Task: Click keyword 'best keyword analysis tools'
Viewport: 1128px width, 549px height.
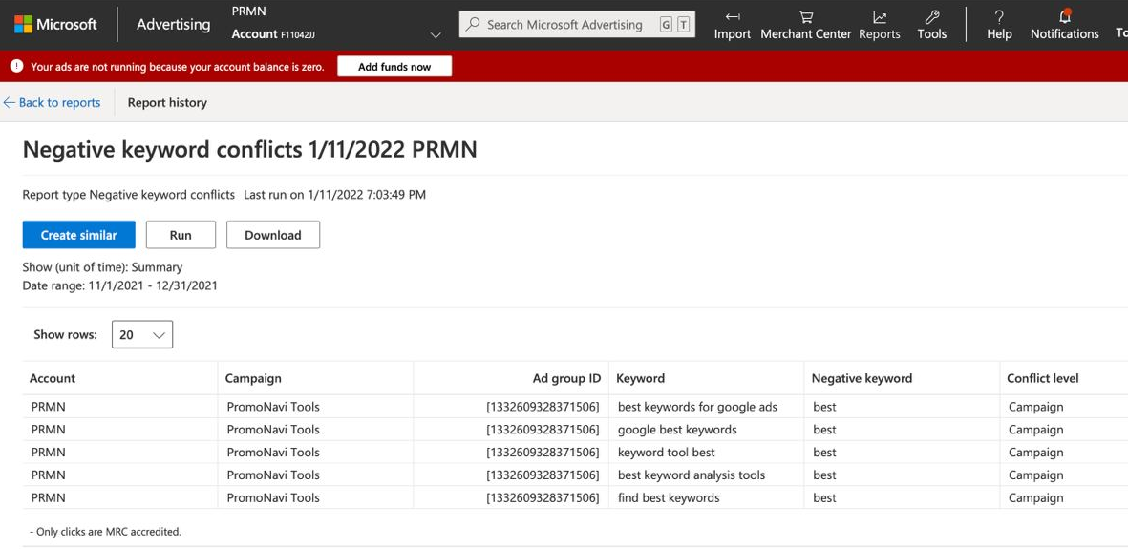Action: click(692, 475)
